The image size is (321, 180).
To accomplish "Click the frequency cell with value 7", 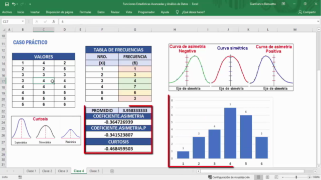I will [135, 86].
